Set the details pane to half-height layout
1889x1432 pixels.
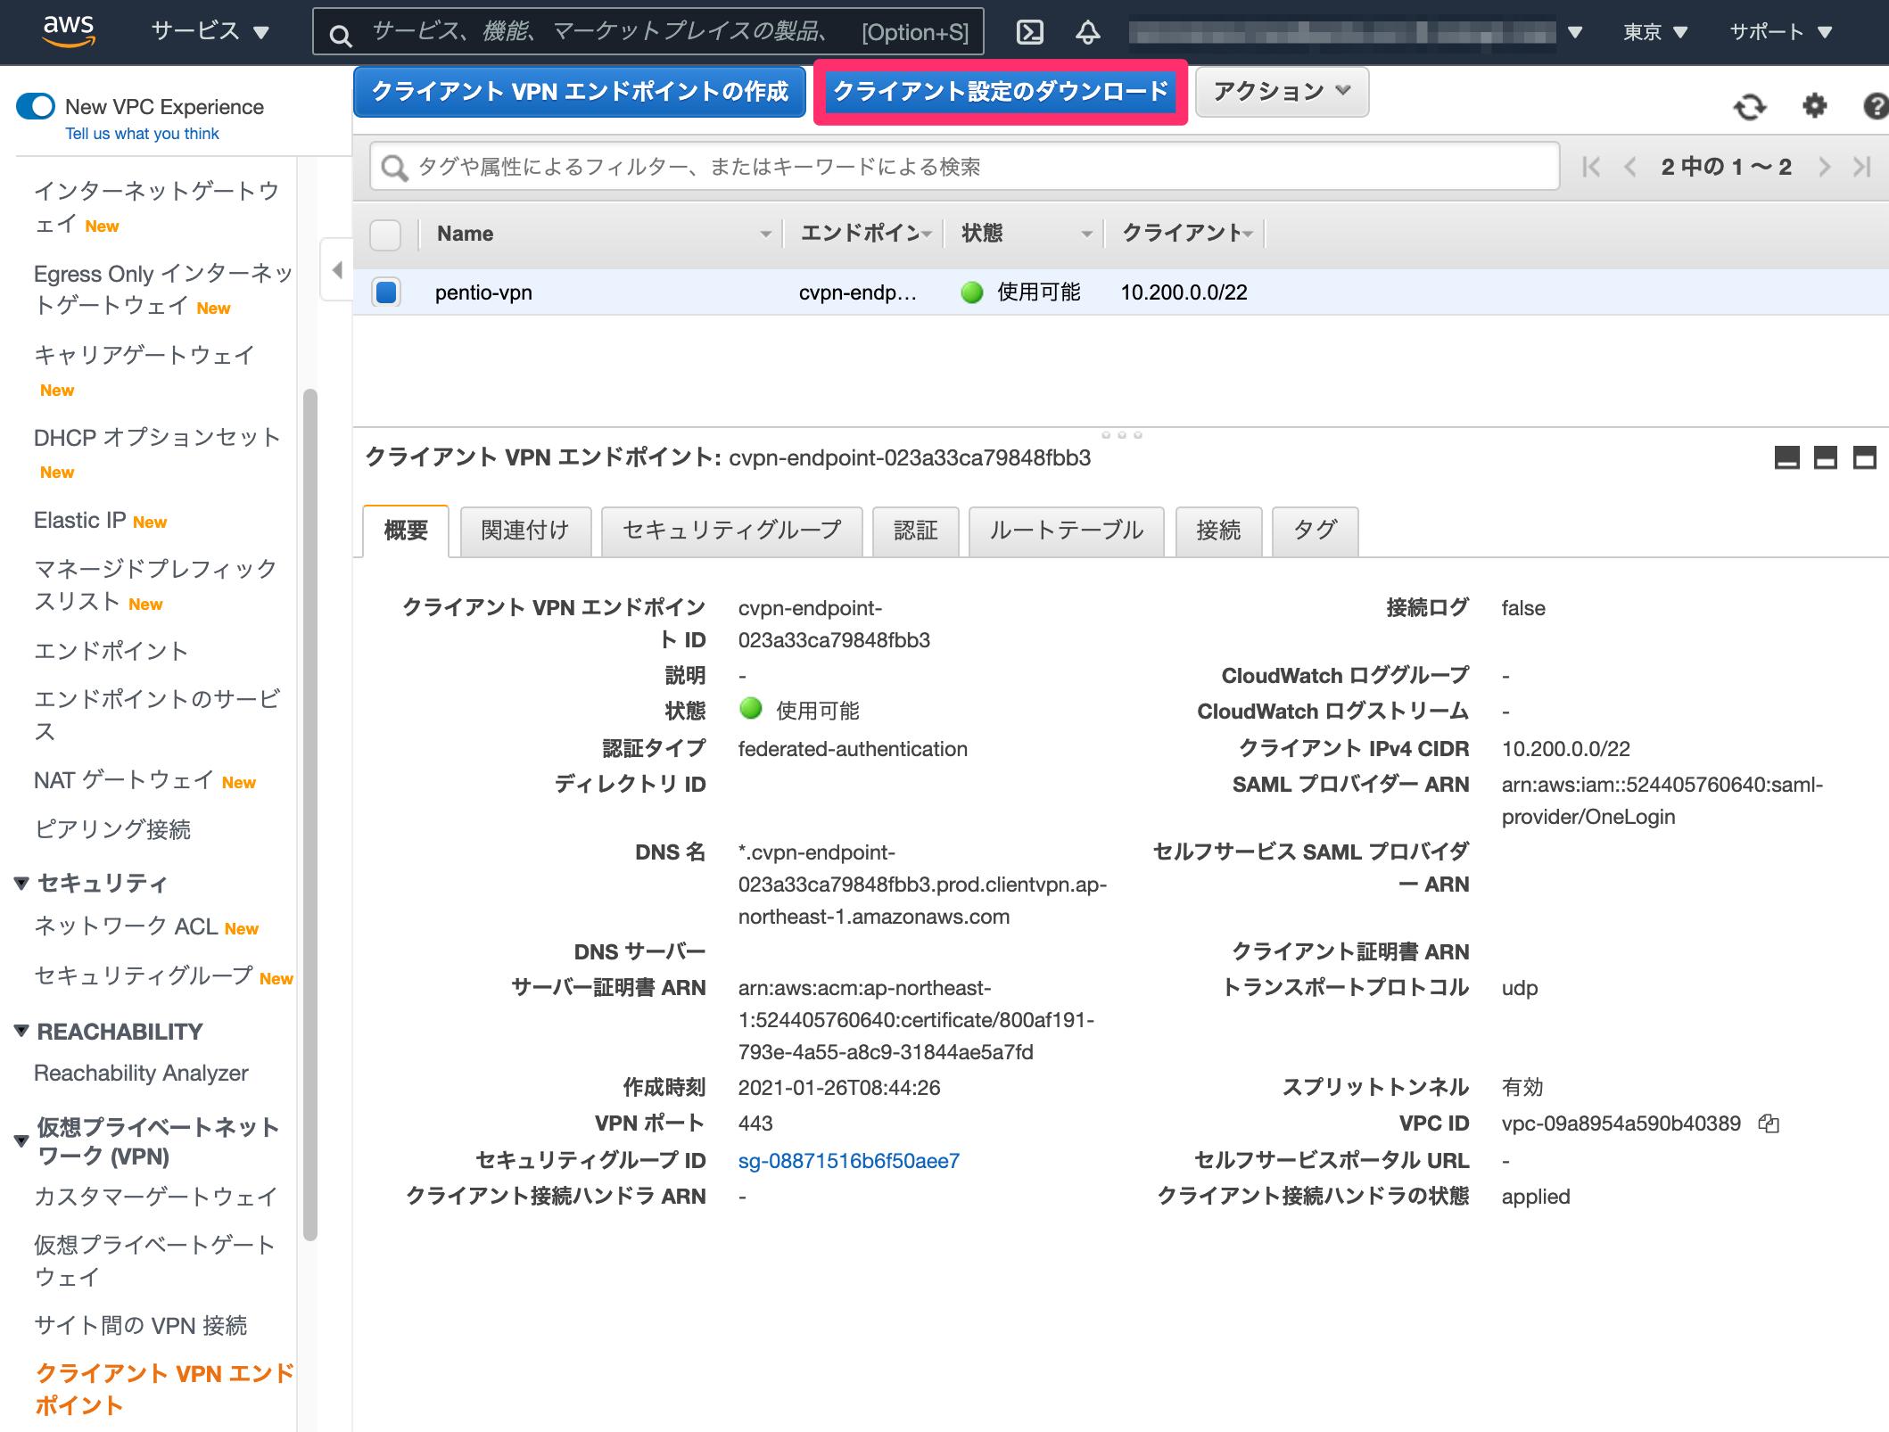click(1826, 458)
